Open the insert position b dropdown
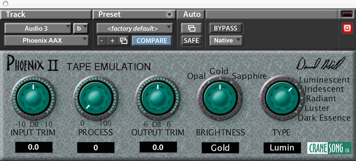Image resolution: width=356 pixels, height=161 pixels. (x=80, y=28)
